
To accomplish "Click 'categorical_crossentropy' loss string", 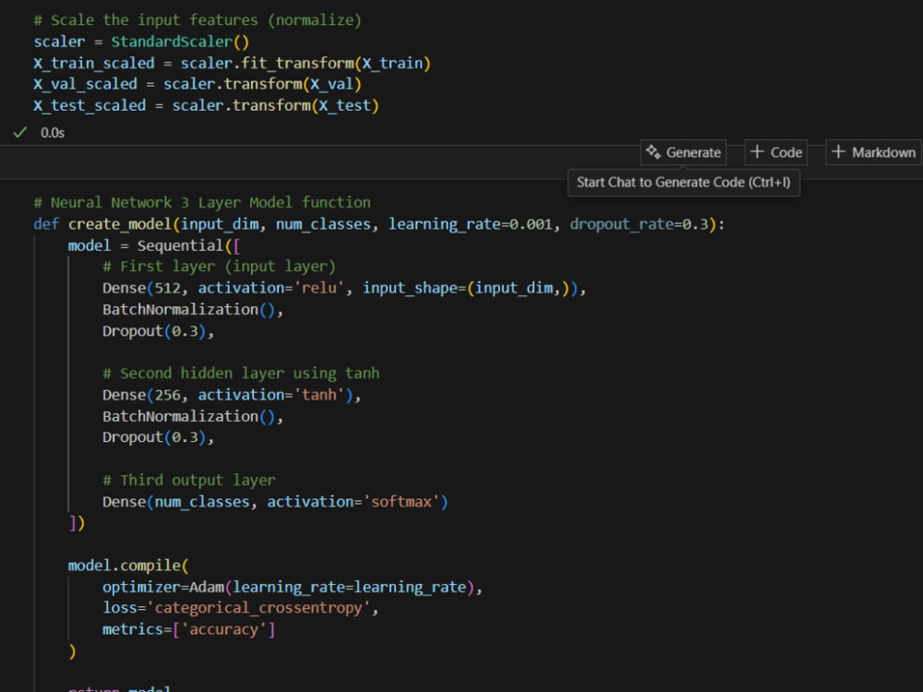I will point(258,608).
